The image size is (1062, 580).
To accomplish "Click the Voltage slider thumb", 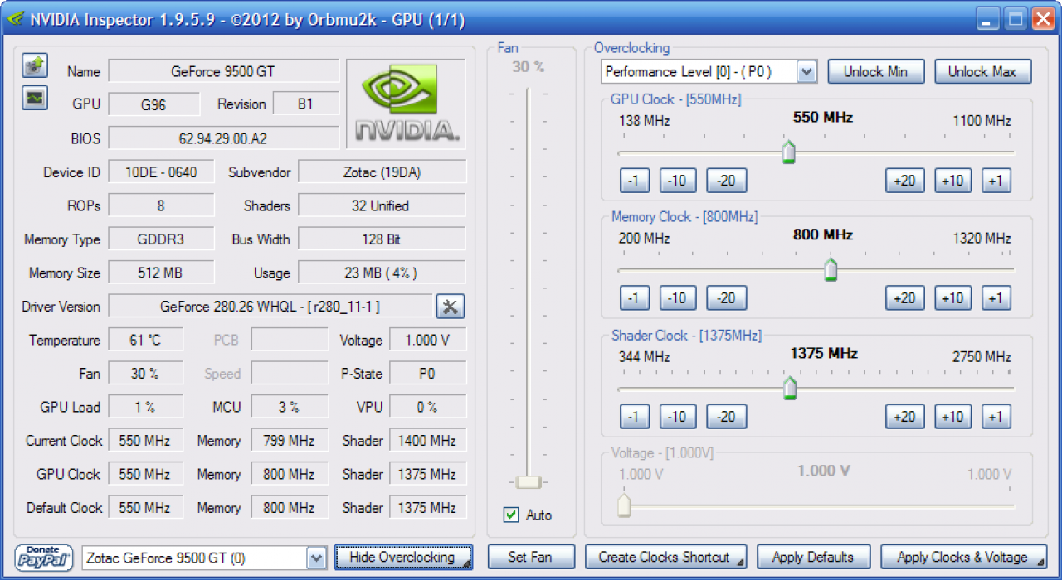I will pos(624,505).
